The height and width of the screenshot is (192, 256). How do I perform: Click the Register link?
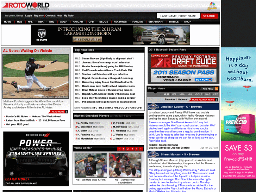click(x=39, y=16)
